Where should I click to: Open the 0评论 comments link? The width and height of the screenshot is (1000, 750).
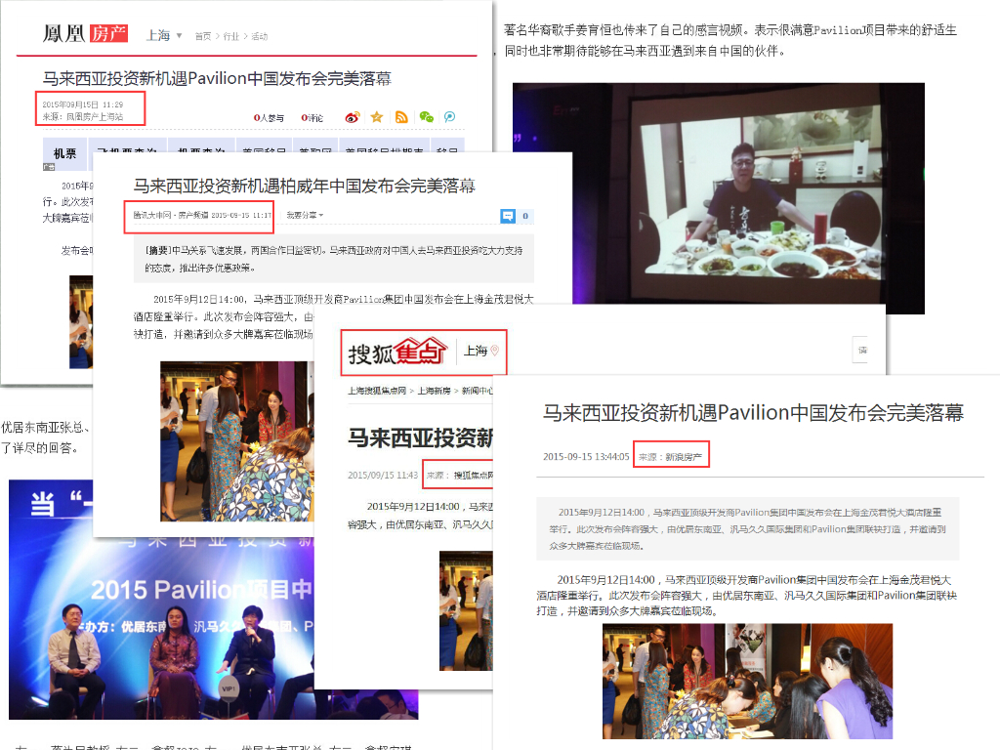pos(312,118)
